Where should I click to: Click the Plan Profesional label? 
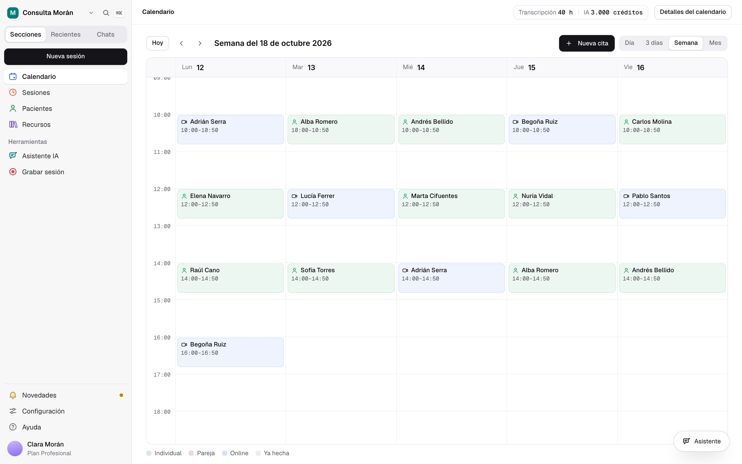pyautogui.click(x=49, y=453)
